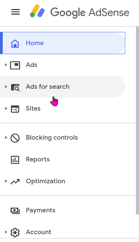The image size is (139, 242).
Task: Expand the Ads for search arrow
Action: tap(6, 87)
